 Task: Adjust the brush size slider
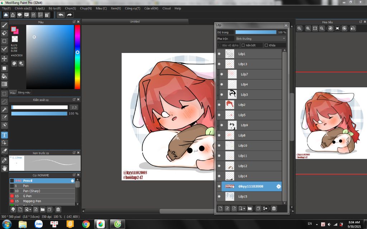[x=39, y=107]
